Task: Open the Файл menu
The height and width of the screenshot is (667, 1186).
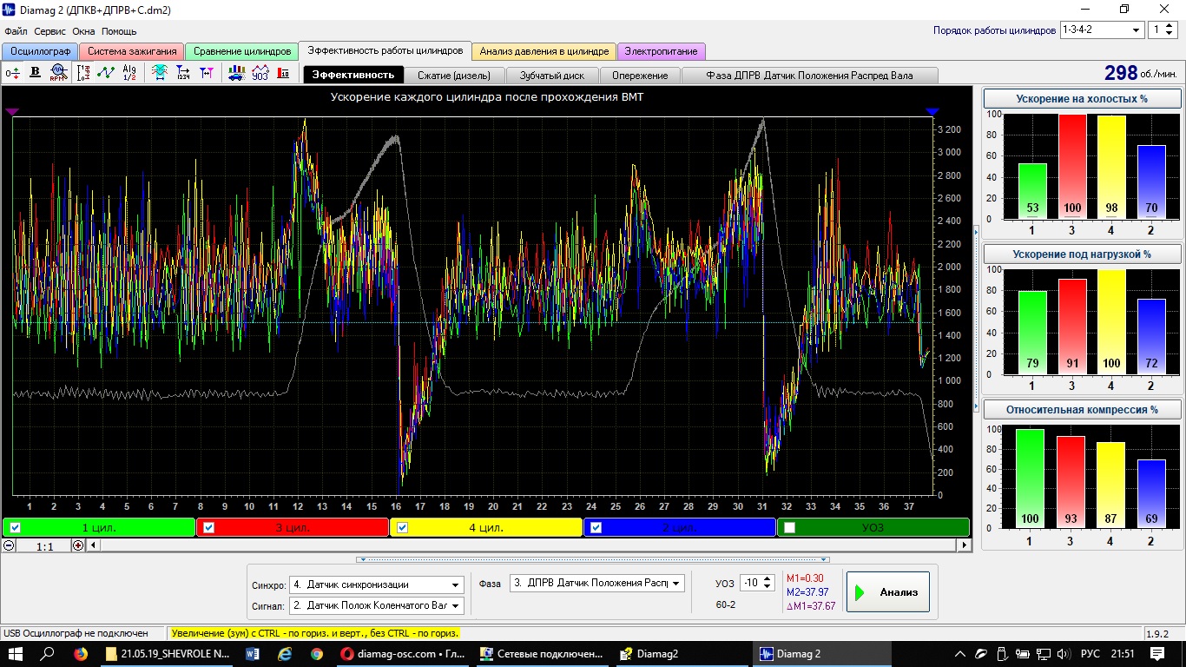Action: click(x=16, y=31)
